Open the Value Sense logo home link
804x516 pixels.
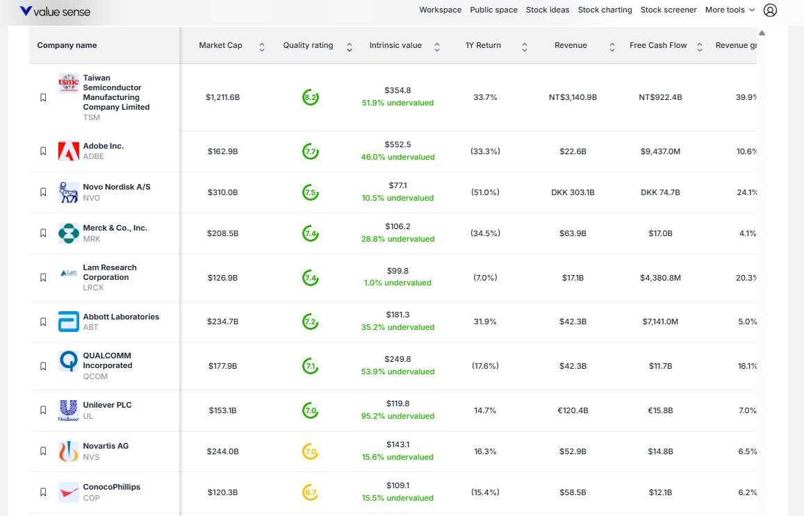tap(55, 11)
